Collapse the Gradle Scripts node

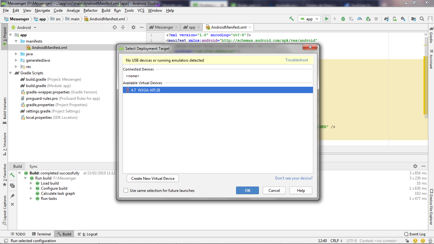(x=10, y=73)
